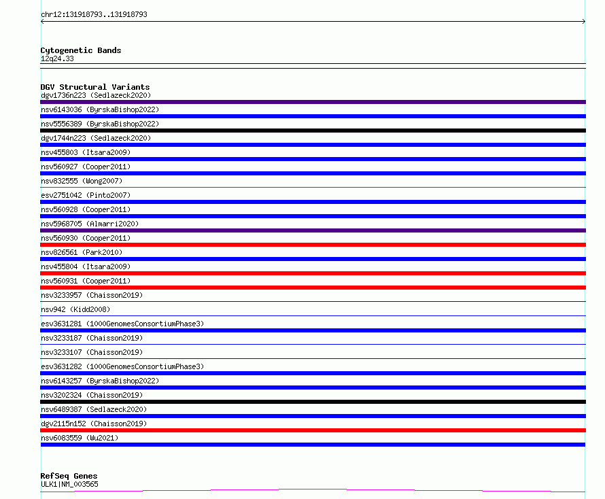Select the RefSeq Genes track title
Image resolution: width=605 pixels, height=499 pixels.
(x=69, y=477)
